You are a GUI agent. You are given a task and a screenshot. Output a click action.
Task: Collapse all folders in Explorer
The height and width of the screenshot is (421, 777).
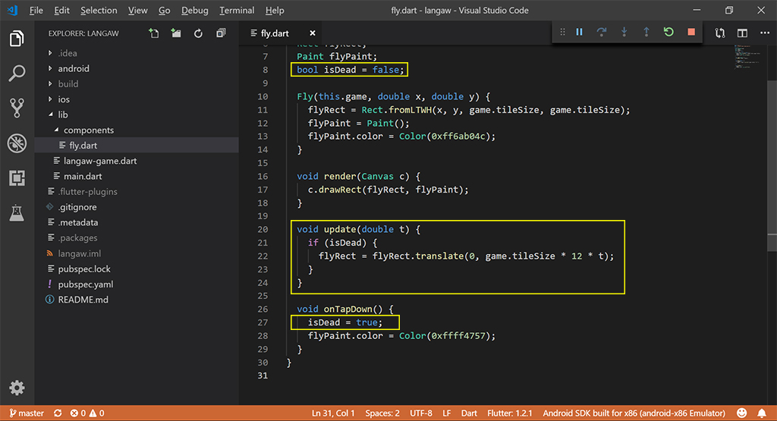(221, 33)
